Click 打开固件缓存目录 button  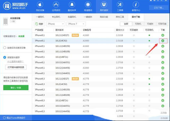[16, 67]
